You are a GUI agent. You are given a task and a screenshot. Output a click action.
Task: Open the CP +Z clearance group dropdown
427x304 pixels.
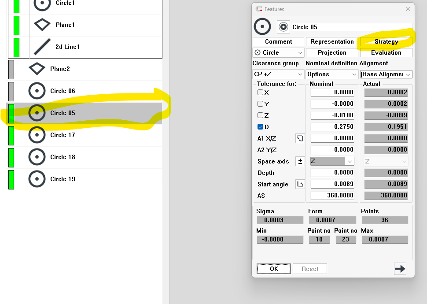coord(278,74)
